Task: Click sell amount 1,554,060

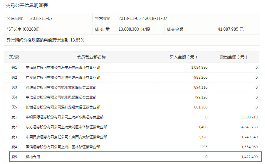Action: (249, 147)
